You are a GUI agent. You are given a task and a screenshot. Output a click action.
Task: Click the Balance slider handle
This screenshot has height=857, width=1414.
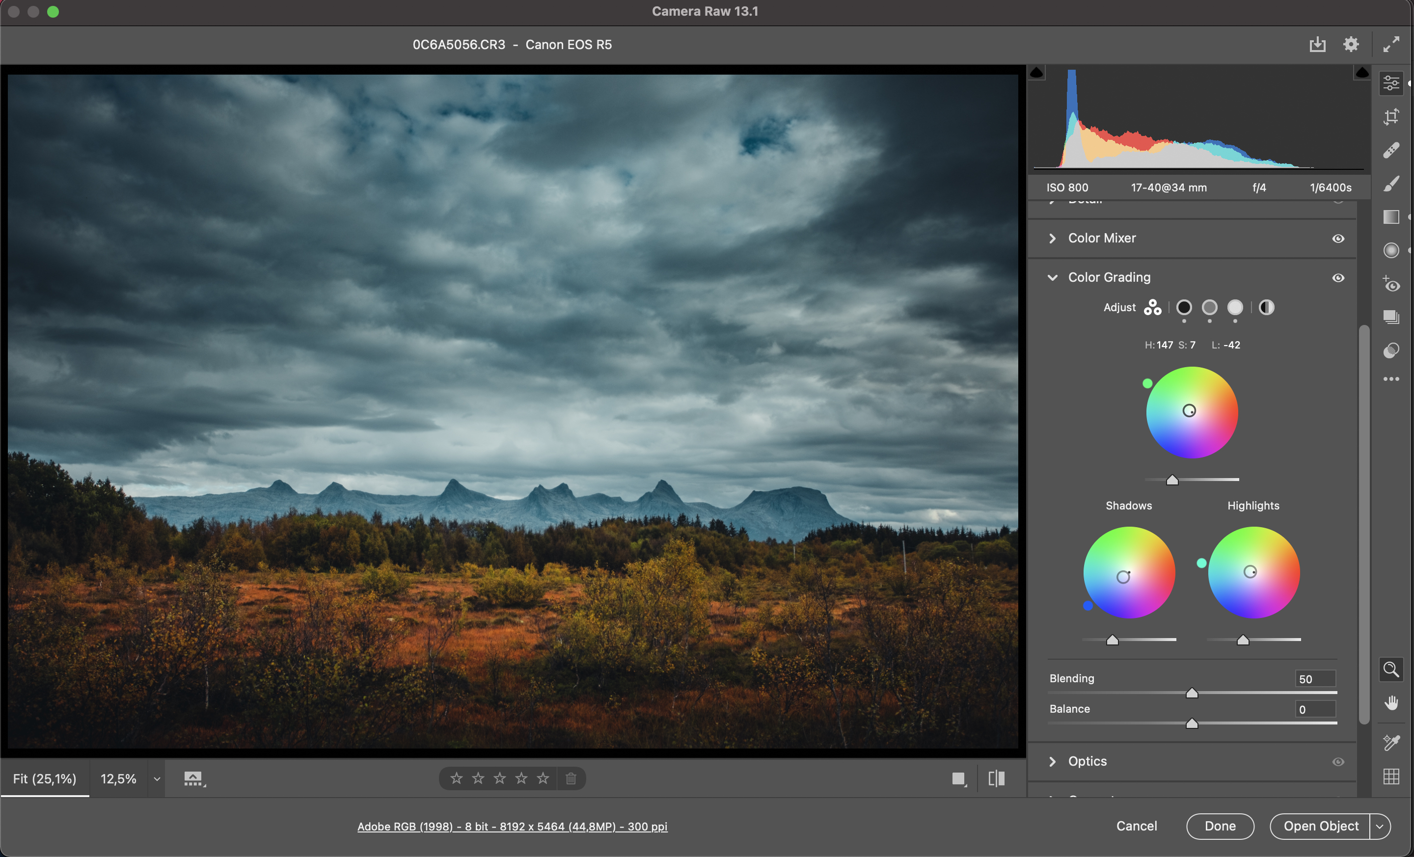(1192, 724)
